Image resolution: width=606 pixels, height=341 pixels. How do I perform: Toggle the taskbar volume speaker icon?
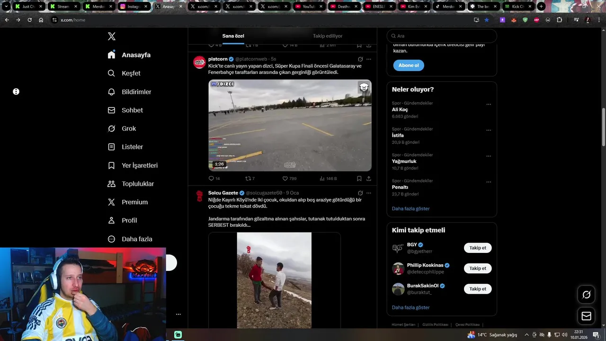click(x=564, y=335)
